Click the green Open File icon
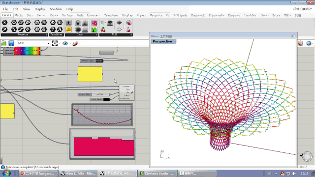This screenshot has width=315, height=177. click(x=4, y=43)
